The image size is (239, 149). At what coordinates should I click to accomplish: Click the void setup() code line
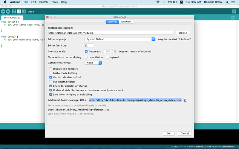pyautogui.click(x=10, y=22)
